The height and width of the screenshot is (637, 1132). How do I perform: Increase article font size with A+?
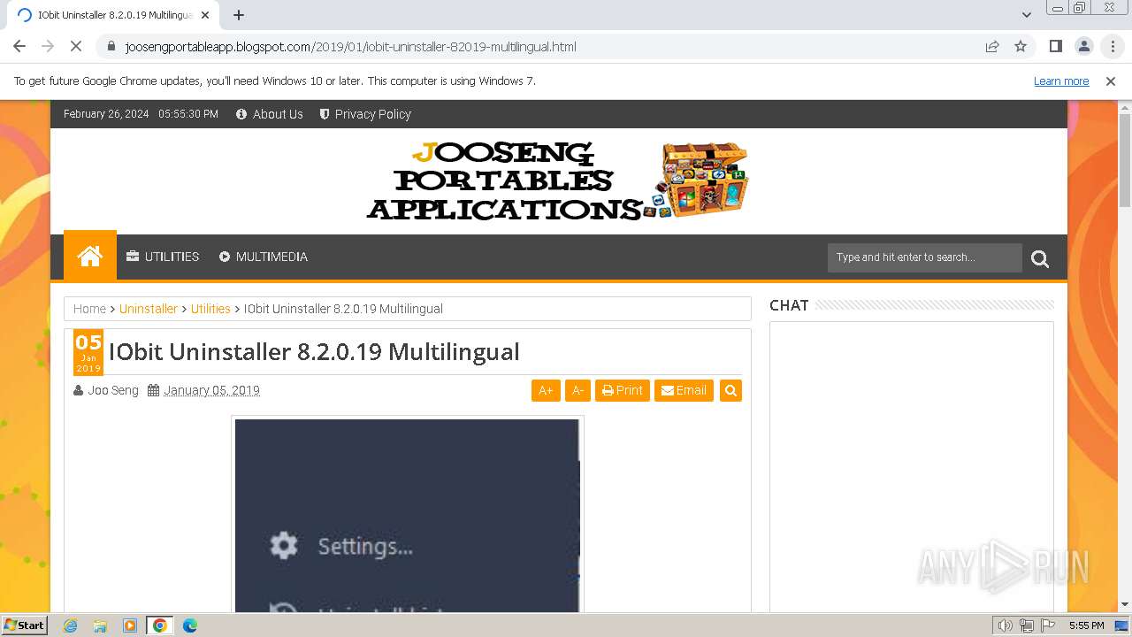click(546, 390)
